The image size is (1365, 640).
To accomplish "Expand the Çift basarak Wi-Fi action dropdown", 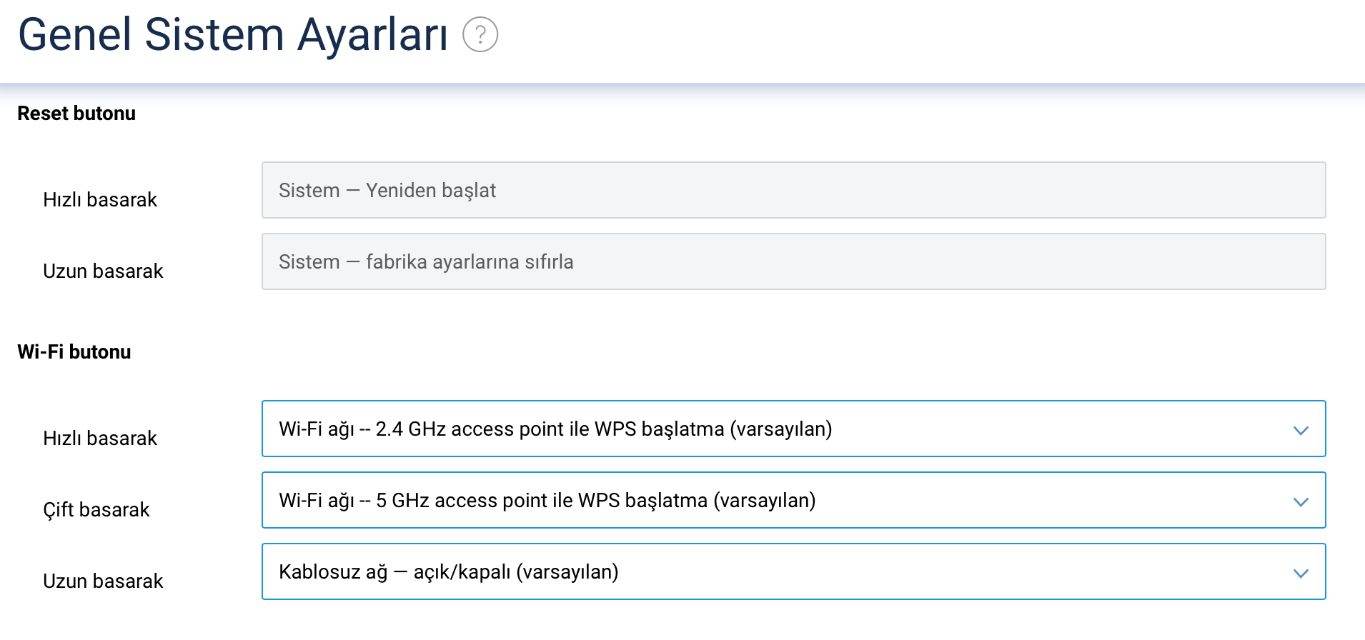I will point(793,500).
